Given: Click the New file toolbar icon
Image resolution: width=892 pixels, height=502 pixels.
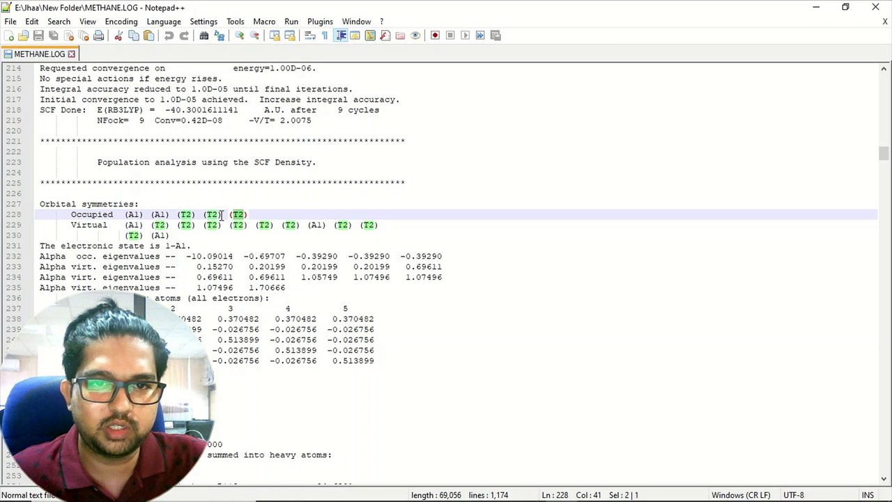Looking at the screenshot, I should [x=8, y=36].
